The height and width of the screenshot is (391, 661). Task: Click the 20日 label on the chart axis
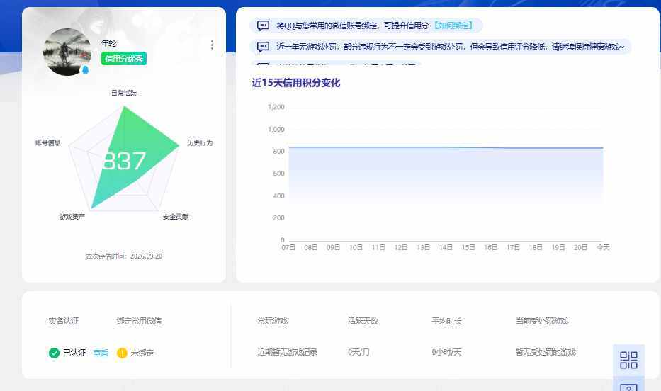(580, 247)
